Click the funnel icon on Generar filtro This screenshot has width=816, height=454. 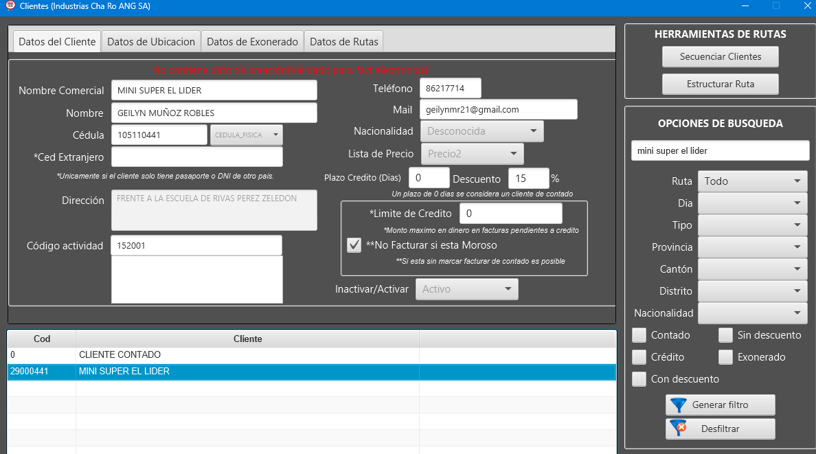tap(679, 405)
